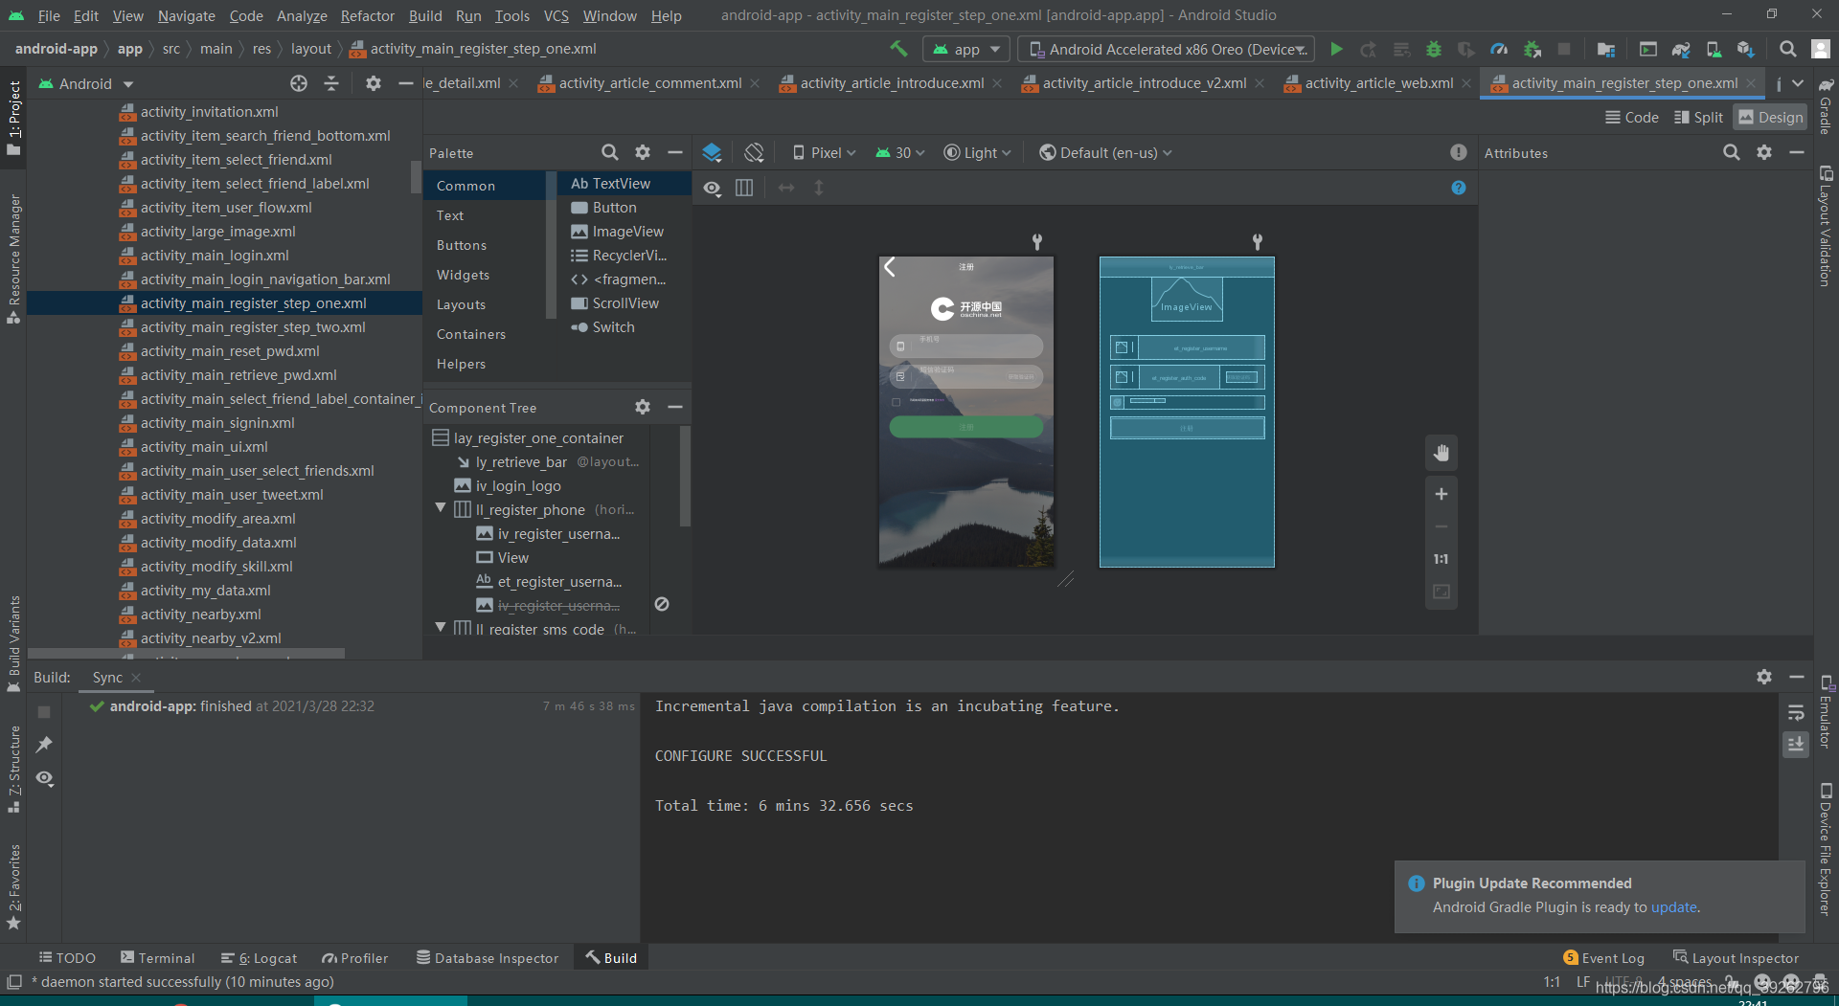Pin the build tab with pin icon
Screen dimensions: 1839x1006
coord(44,745)
